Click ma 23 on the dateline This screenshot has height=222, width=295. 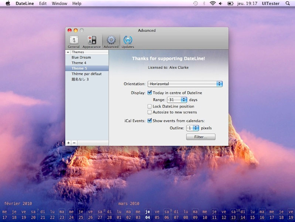[62, 215]
